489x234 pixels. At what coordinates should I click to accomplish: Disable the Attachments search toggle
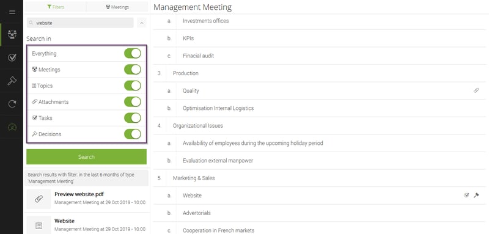pos(133,102)
